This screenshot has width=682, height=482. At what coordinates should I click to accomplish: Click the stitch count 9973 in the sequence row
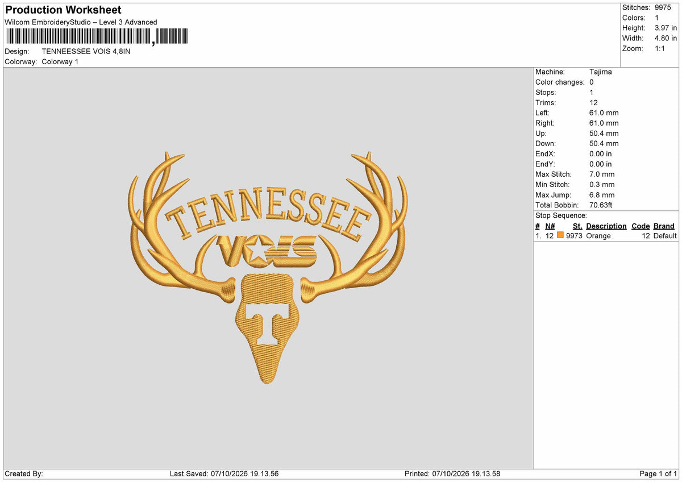coord(574,236)
